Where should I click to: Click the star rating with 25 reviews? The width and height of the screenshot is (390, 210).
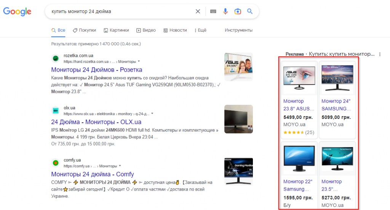[x=299, y=132]
